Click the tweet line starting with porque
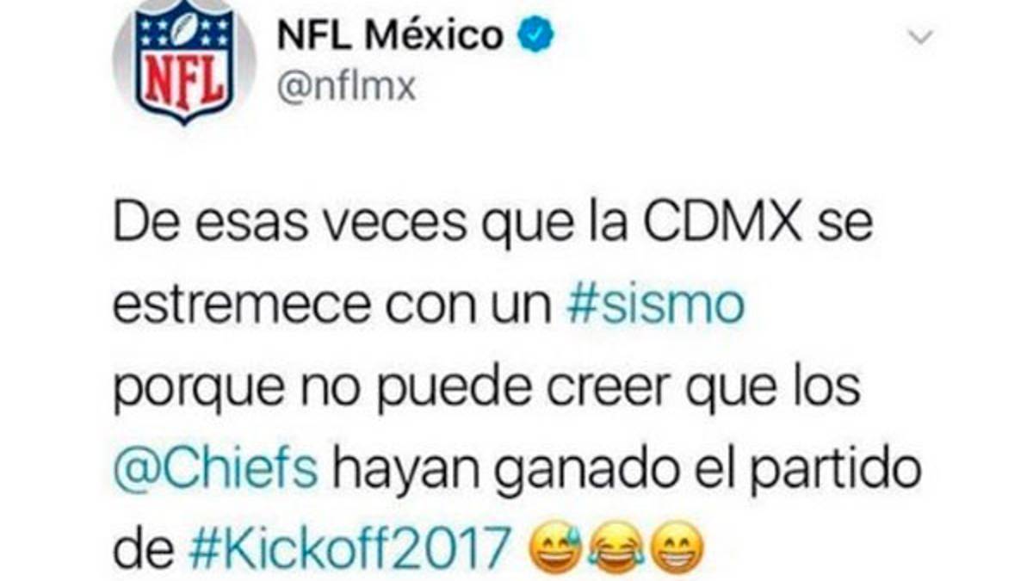 [x=486, y=391]
